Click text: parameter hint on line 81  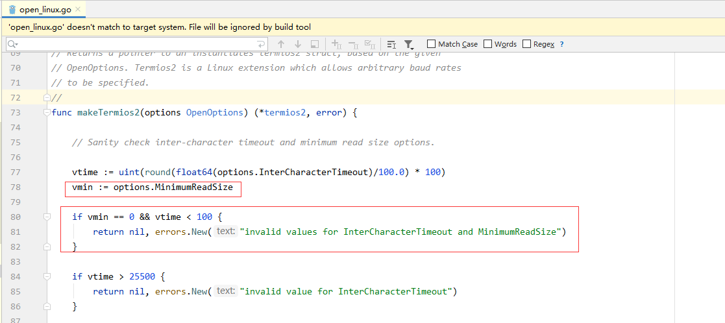[226, 232]
